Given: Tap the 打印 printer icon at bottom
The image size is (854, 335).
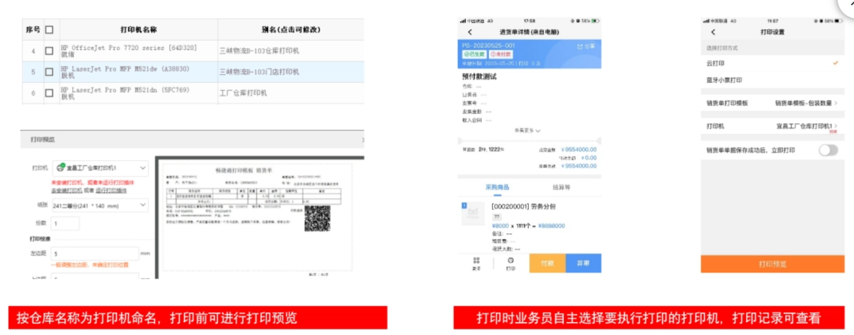Looking at the screenshot, I should 510,263.
